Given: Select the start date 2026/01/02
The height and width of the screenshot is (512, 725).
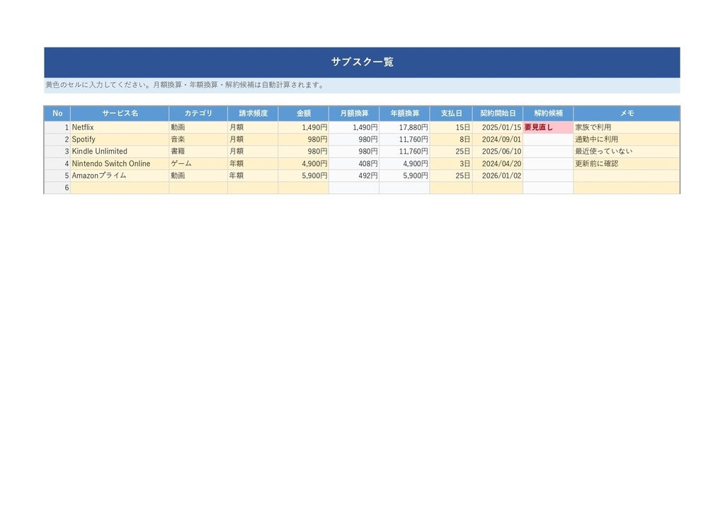Looking at the screenshot, I should (498, 175).
